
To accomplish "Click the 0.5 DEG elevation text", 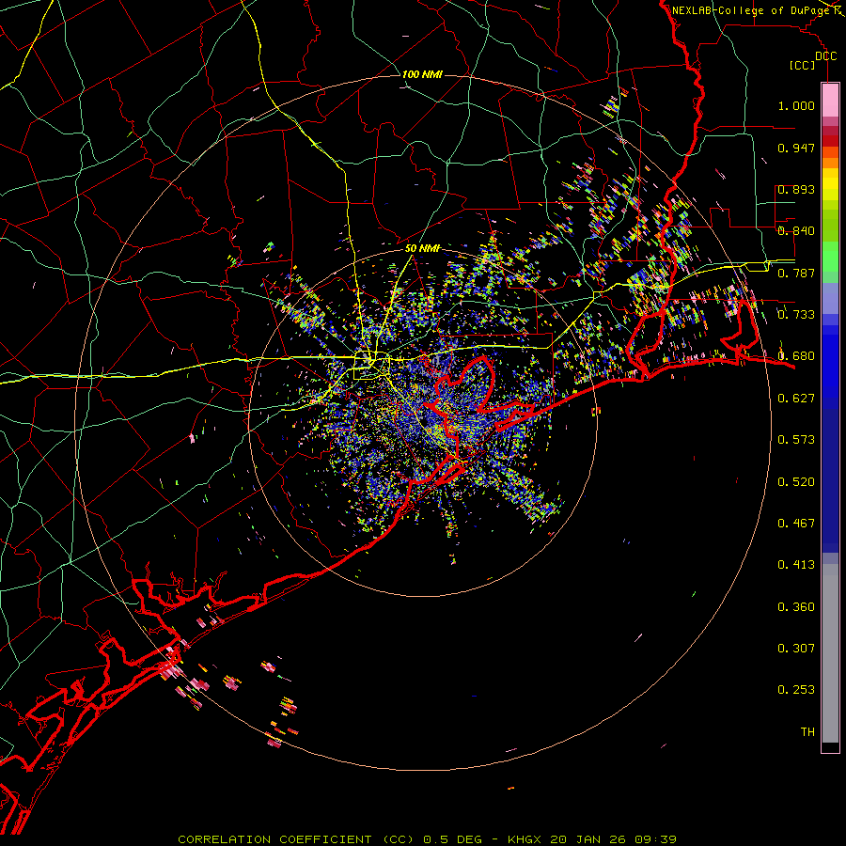I will pos(452,839).
